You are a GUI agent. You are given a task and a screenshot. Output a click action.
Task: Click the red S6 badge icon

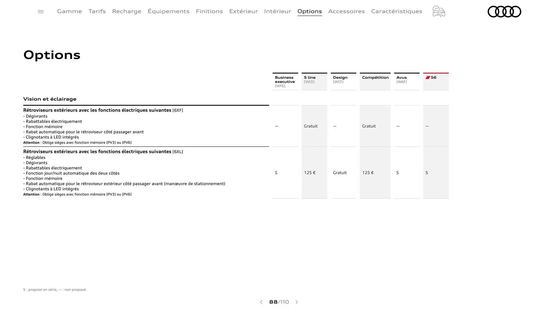[428, 77]
